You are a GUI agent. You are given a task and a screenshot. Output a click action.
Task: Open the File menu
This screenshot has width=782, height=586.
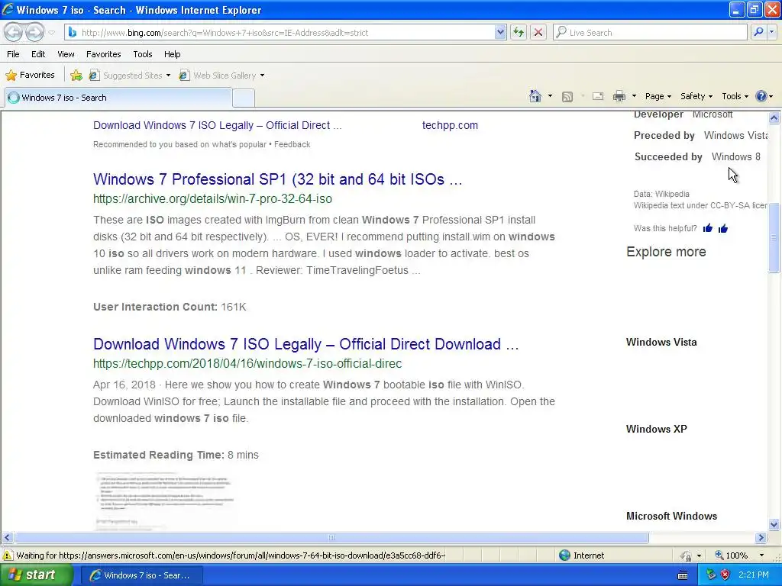14,54
